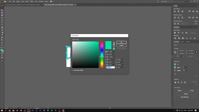Click the H hue value field
This screenshot has width=199, height=112.
[x=112, y=52]
